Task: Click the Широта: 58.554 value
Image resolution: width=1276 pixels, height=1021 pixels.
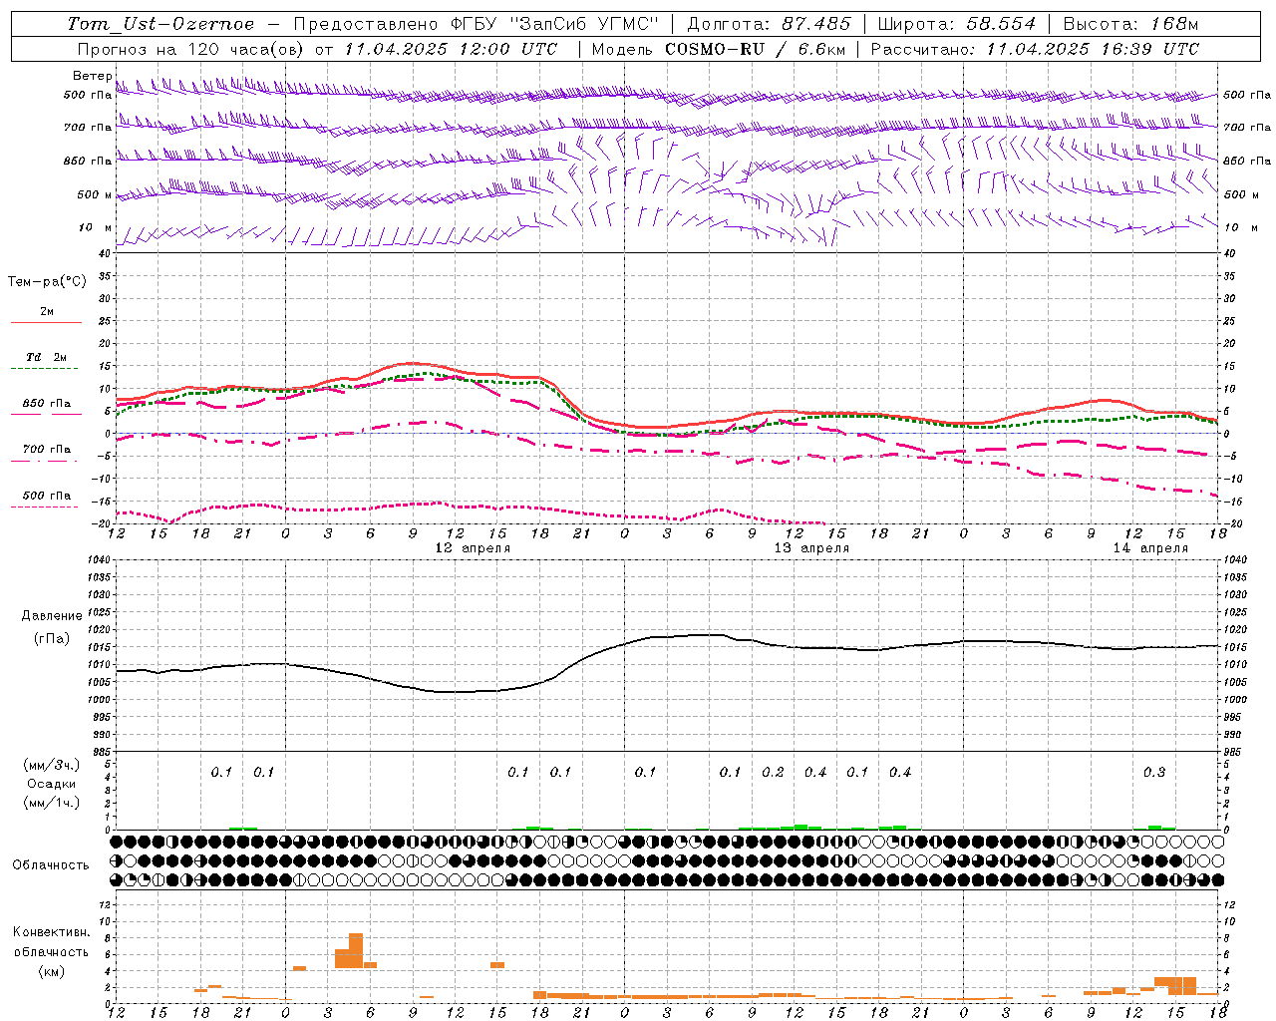Action: click(957, 24)
